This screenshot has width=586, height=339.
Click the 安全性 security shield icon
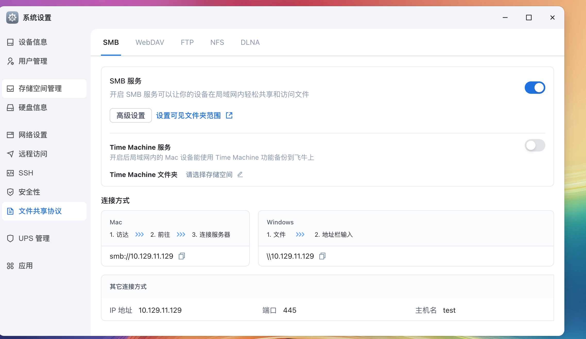pyautogui.click(x=10, y=192)
